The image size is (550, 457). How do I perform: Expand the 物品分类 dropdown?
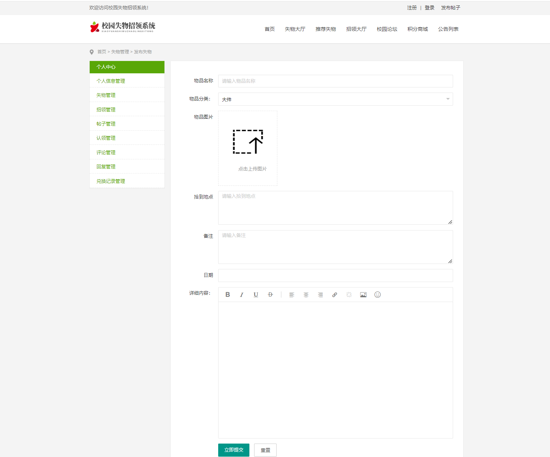[x=335, y=99]
